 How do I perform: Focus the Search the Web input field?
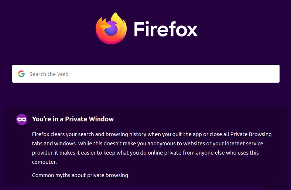pyautogui.click(x=148, y=74)
